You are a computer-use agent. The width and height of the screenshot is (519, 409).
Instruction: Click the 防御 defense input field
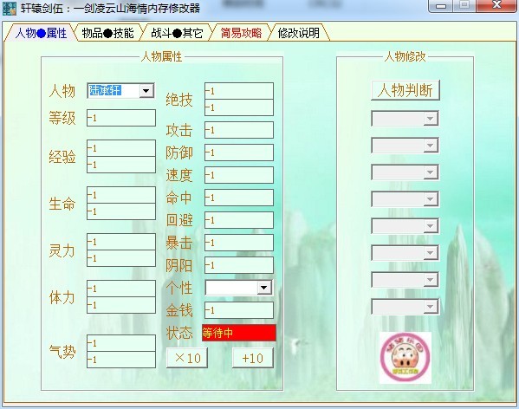click(239, 153)
